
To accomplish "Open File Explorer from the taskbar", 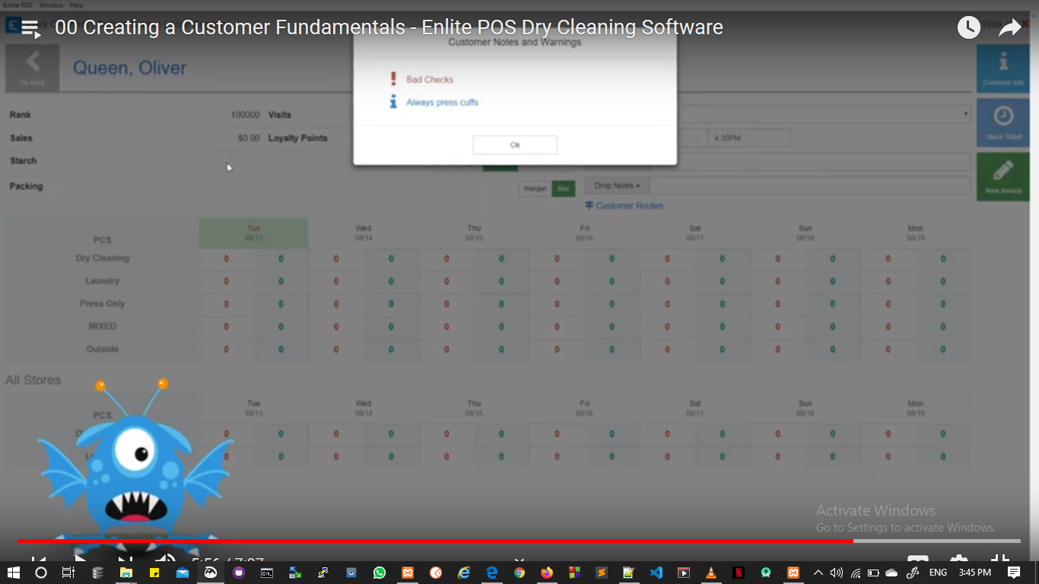I will pos(126,573).
